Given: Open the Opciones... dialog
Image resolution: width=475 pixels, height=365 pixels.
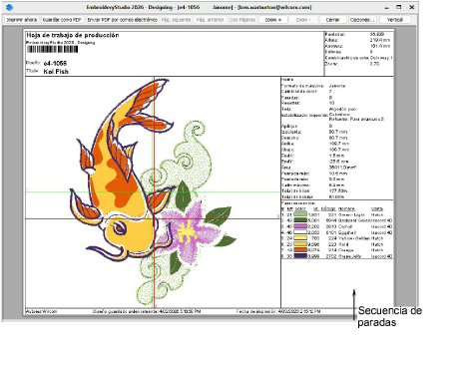Looking at the screenshot, I should coord(362,20).
